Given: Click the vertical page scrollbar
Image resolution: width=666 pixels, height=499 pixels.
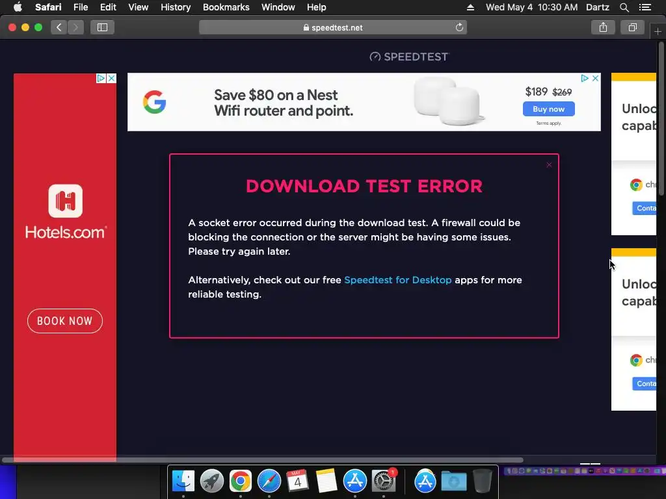Looking at the screenshot, I should click(x=661, y=118).
